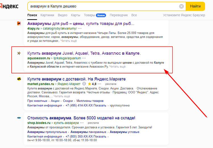Open the Купить аквариум Juwel result link
The width and height of the screenshot is (213, 148).
click(x=84, y=53)
